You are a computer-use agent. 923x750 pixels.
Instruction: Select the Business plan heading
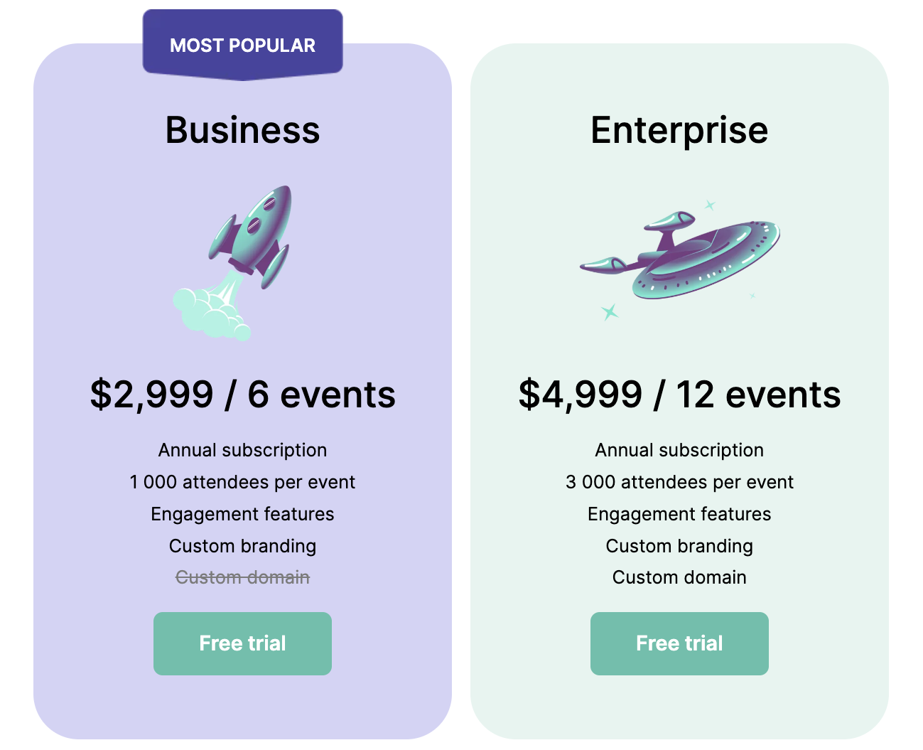tap(242, 130)
